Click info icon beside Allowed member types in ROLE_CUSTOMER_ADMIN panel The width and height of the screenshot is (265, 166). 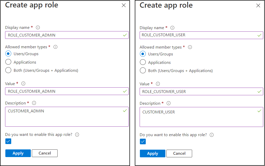[55, 47]
